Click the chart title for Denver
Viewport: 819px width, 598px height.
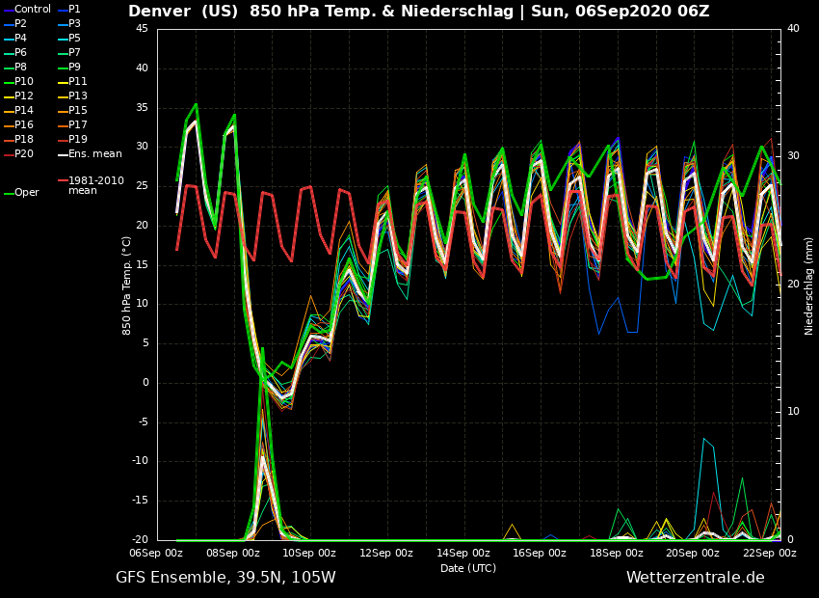[x=419, y=12]
